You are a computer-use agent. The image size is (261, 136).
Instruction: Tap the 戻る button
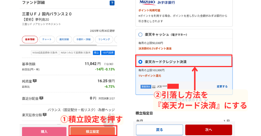(159, 130)
